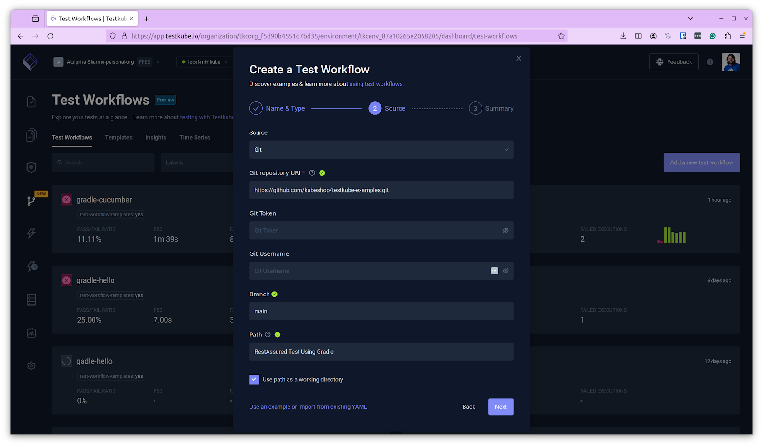Open the browser hamburger menu

pos(742,36)
